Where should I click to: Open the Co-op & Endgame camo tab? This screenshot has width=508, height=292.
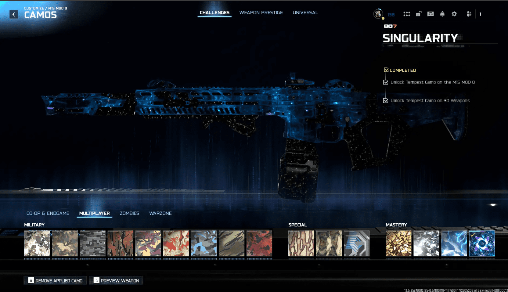coord(48,213)
